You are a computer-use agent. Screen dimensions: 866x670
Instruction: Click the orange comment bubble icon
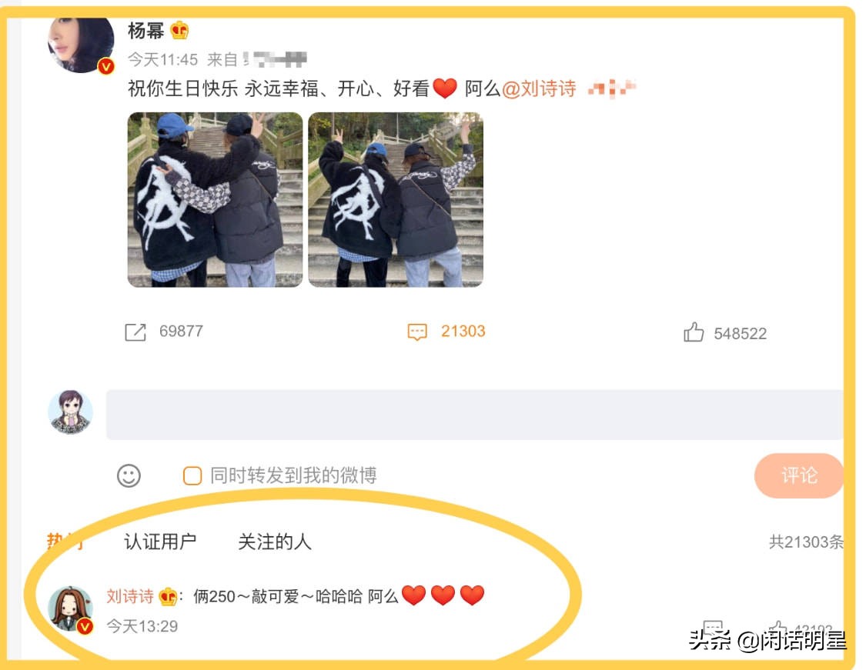pos(417,332)
